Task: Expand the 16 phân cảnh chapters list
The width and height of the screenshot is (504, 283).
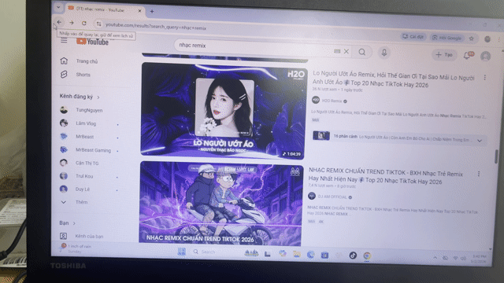Action: [480, 141]
